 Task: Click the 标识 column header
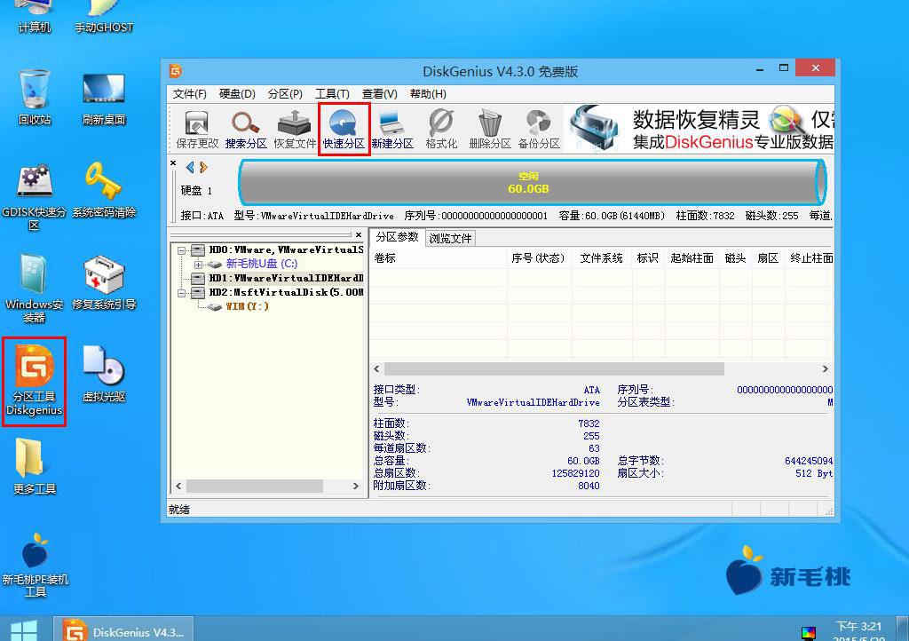click(x=648, y=258)
